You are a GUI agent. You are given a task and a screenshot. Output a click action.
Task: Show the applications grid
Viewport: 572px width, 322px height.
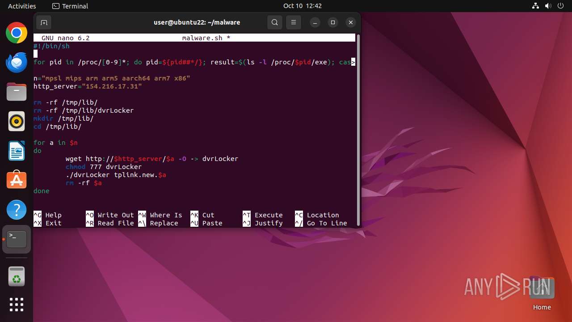tap(17, 305)
